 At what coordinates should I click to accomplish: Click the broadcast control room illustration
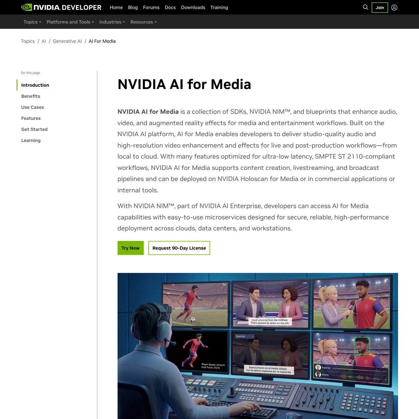(x=258, y=346)
